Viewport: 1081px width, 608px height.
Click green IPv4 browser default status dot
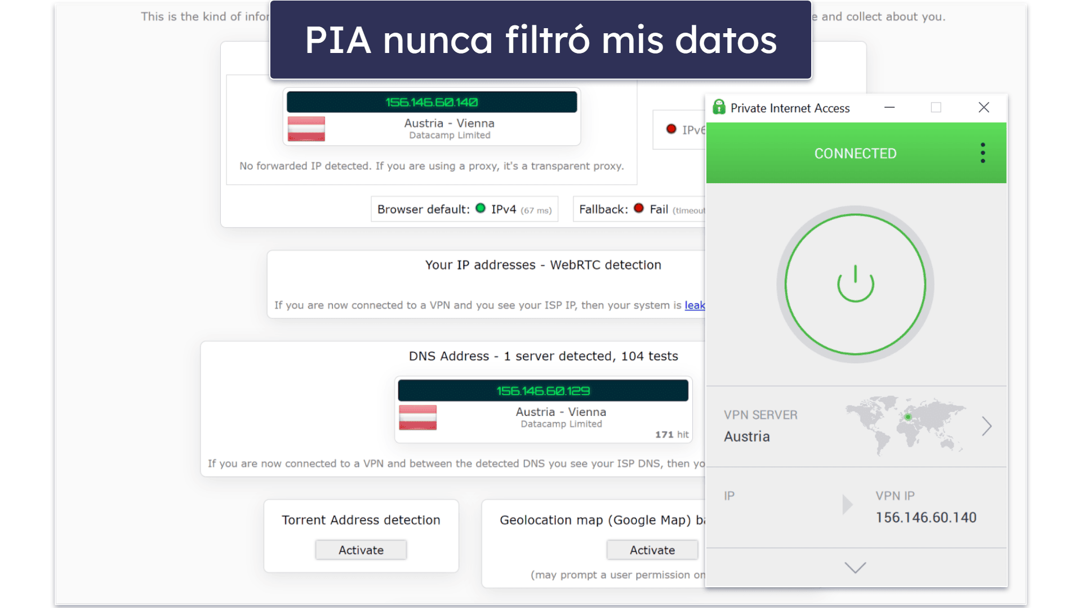tap(480, 208)
